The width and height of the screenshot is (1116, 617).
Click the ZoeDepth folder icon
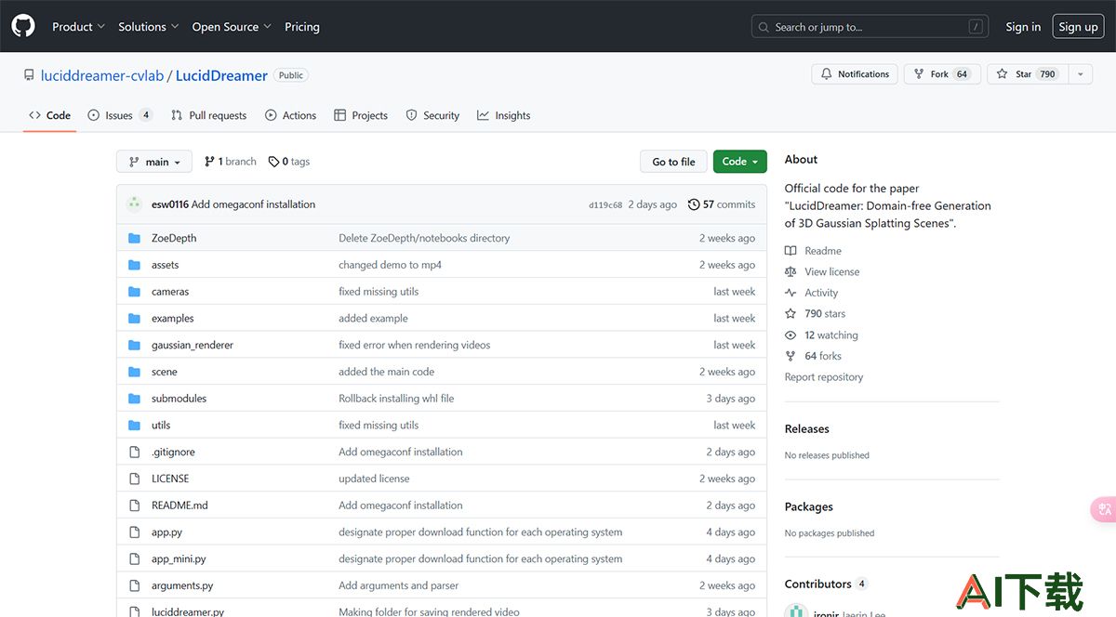tap(134, 238)
